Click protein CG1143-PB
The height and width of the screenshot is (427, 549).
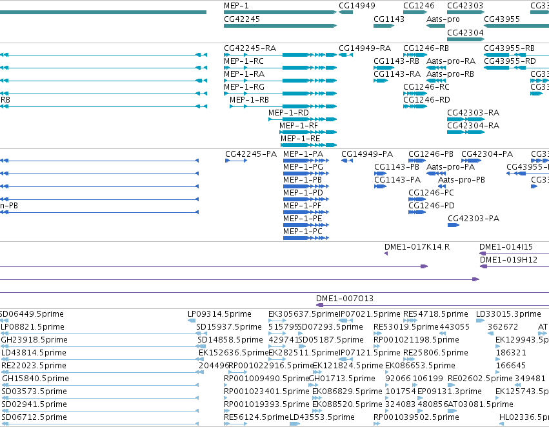pos(380,174)
